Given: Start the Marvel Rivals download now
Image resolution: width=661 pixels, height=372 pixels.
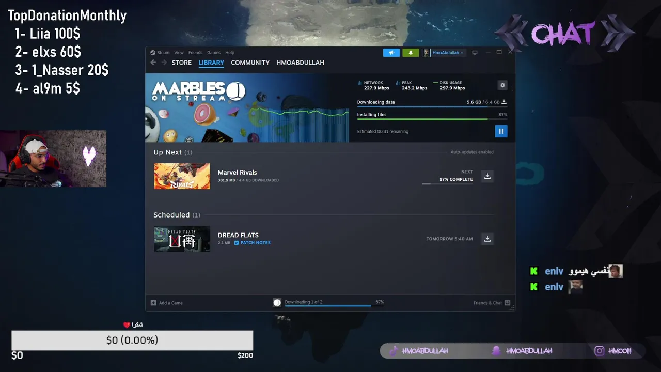Looking at the screenshot, I should pos(487,176).
